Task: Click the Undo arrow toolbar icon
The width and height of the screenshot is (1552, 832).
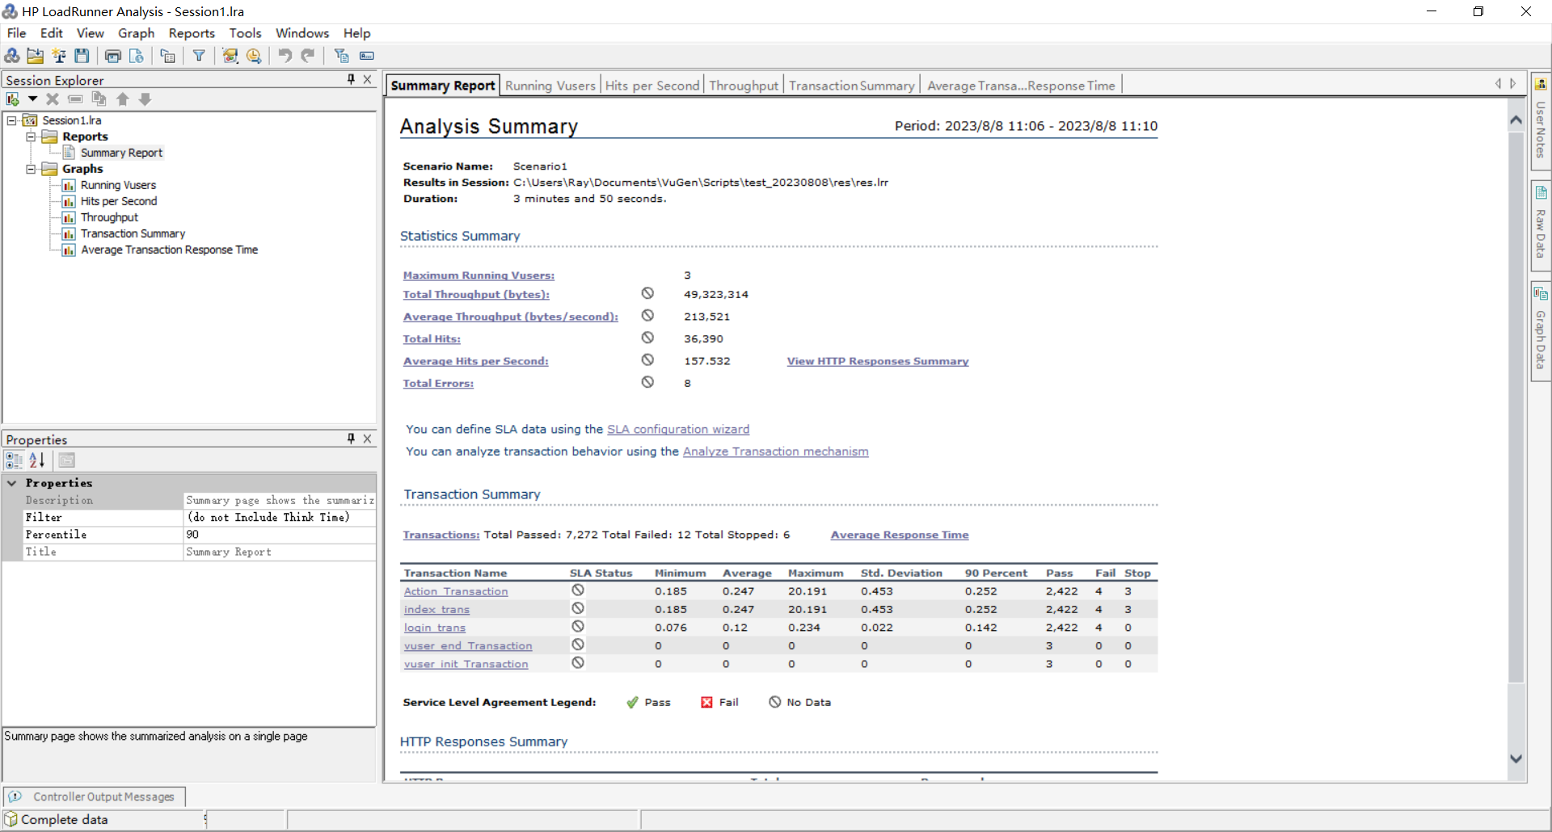Action: tap(285, 56)
